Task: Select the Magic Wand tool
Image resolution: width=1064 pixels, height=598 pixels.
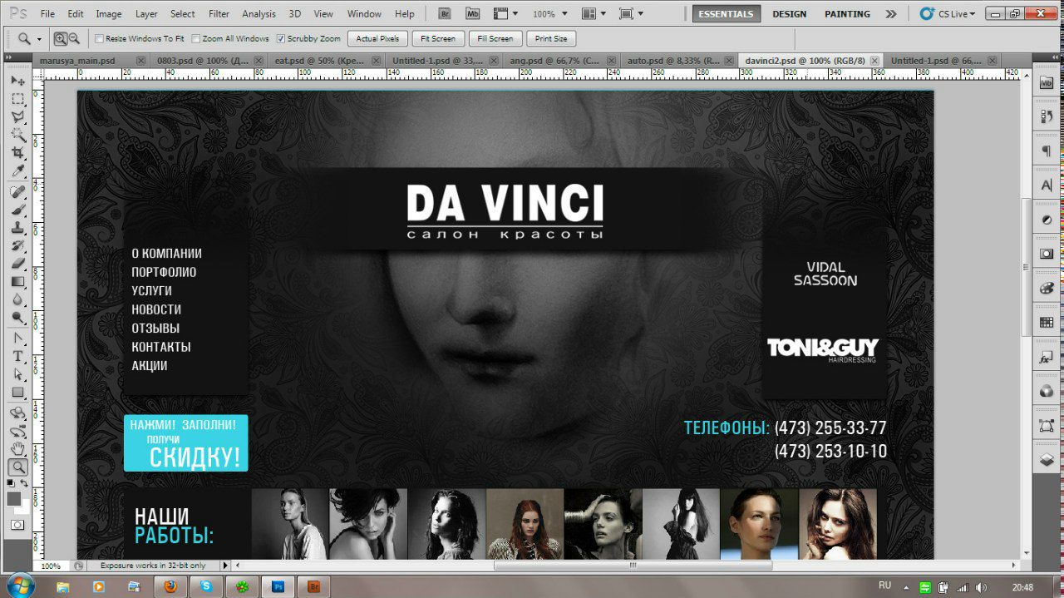Action: [17, 135]
